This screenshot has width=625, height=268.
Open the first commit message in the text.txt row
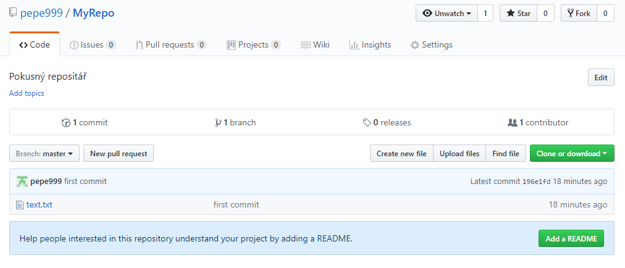(236, 205)
